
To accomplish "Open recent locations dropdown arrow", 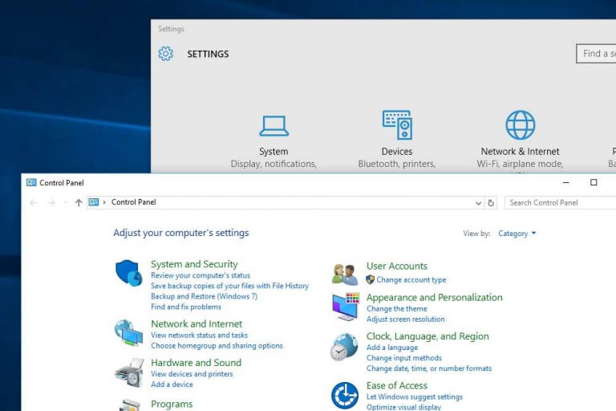I will [x=66, y=202].
